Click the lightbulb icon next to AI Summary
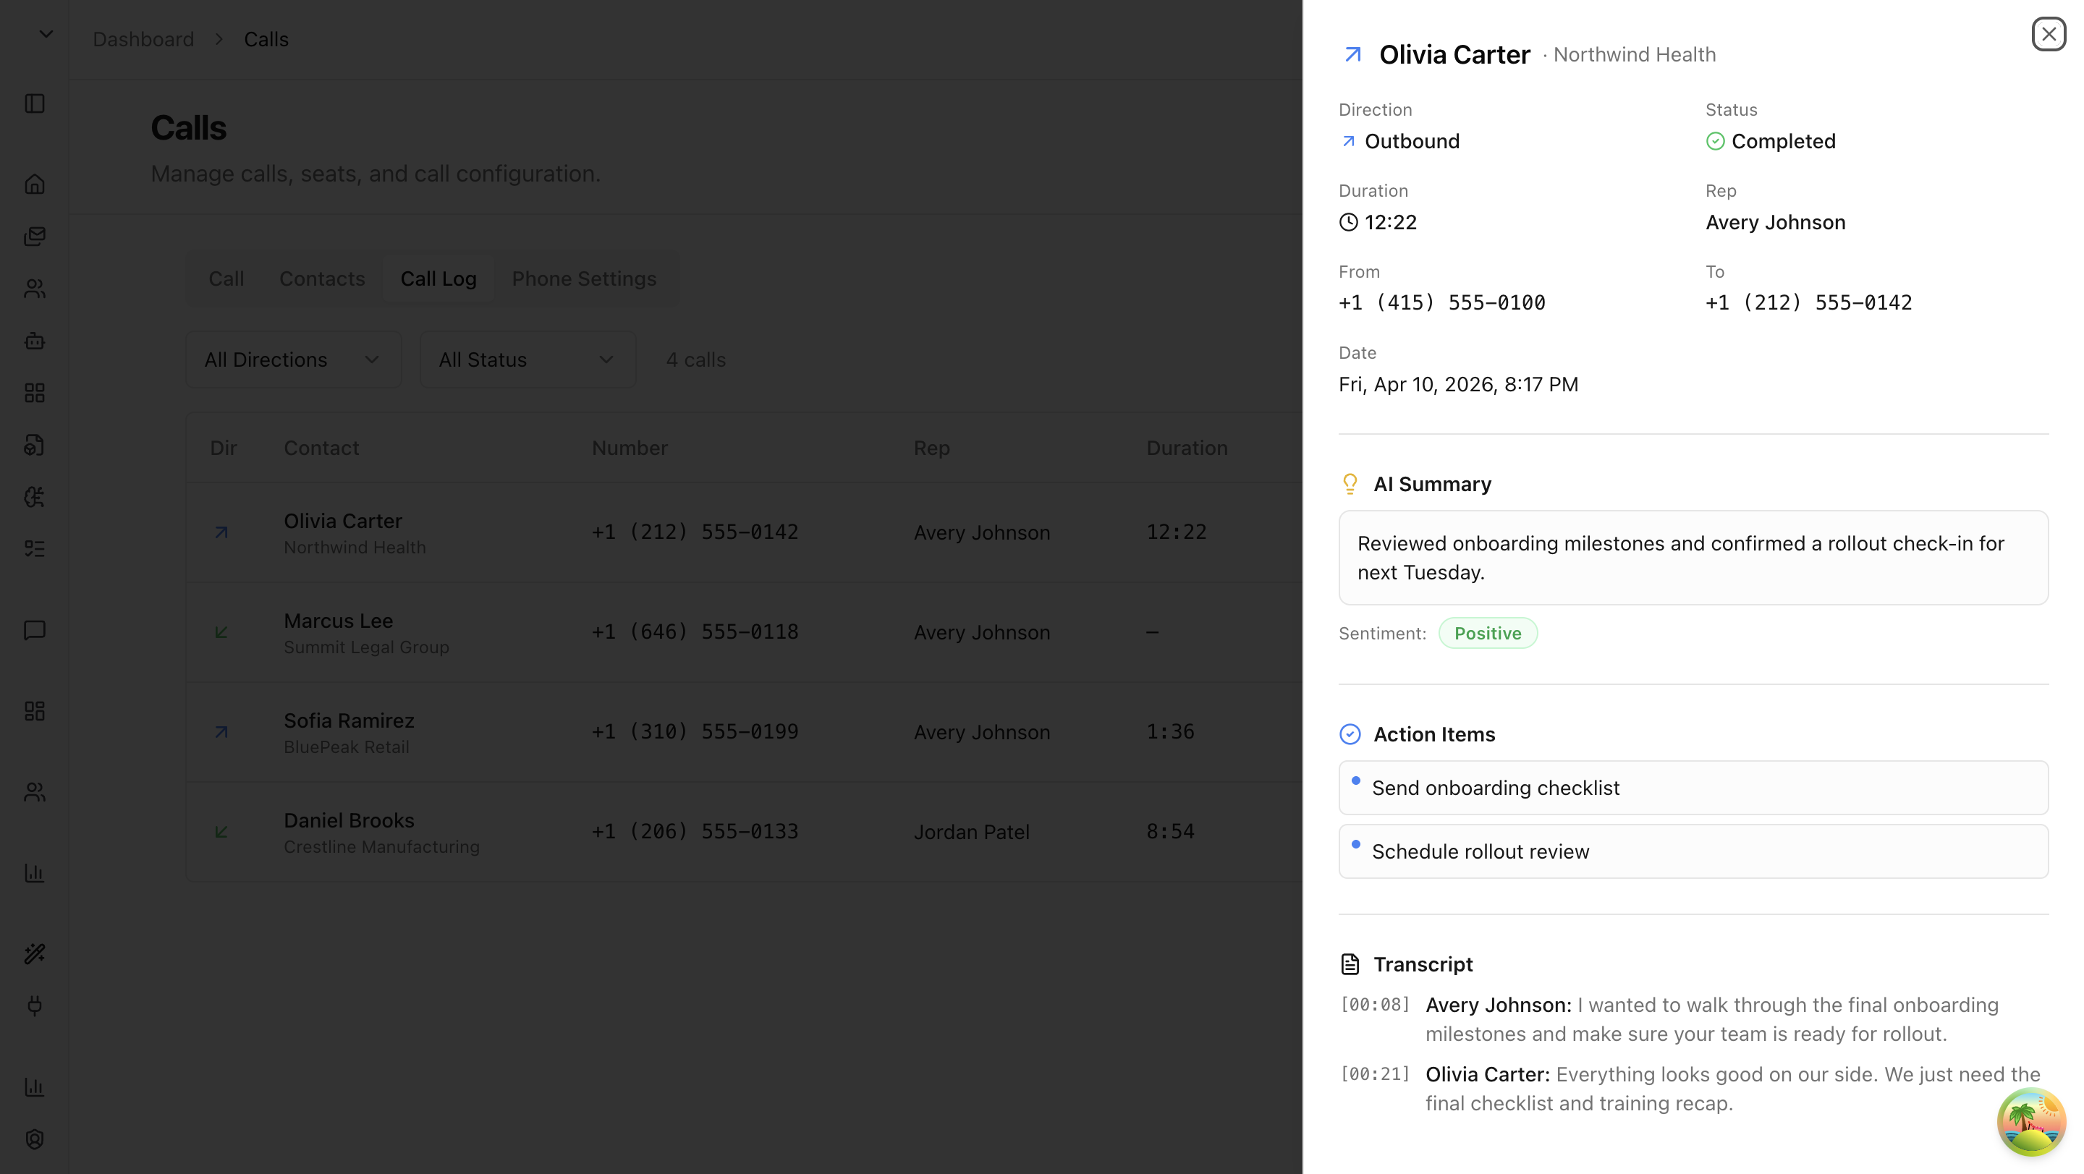Viewport: 2084px width, 1174px height. click(x=1350, y=483)
